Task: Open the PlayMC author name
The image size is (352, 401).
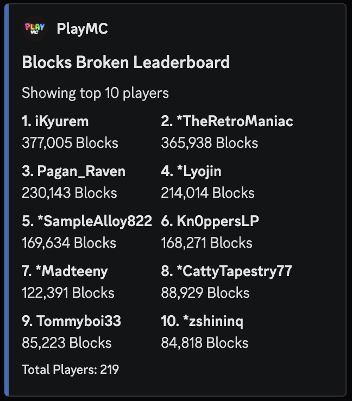Action: click(83, 28)
